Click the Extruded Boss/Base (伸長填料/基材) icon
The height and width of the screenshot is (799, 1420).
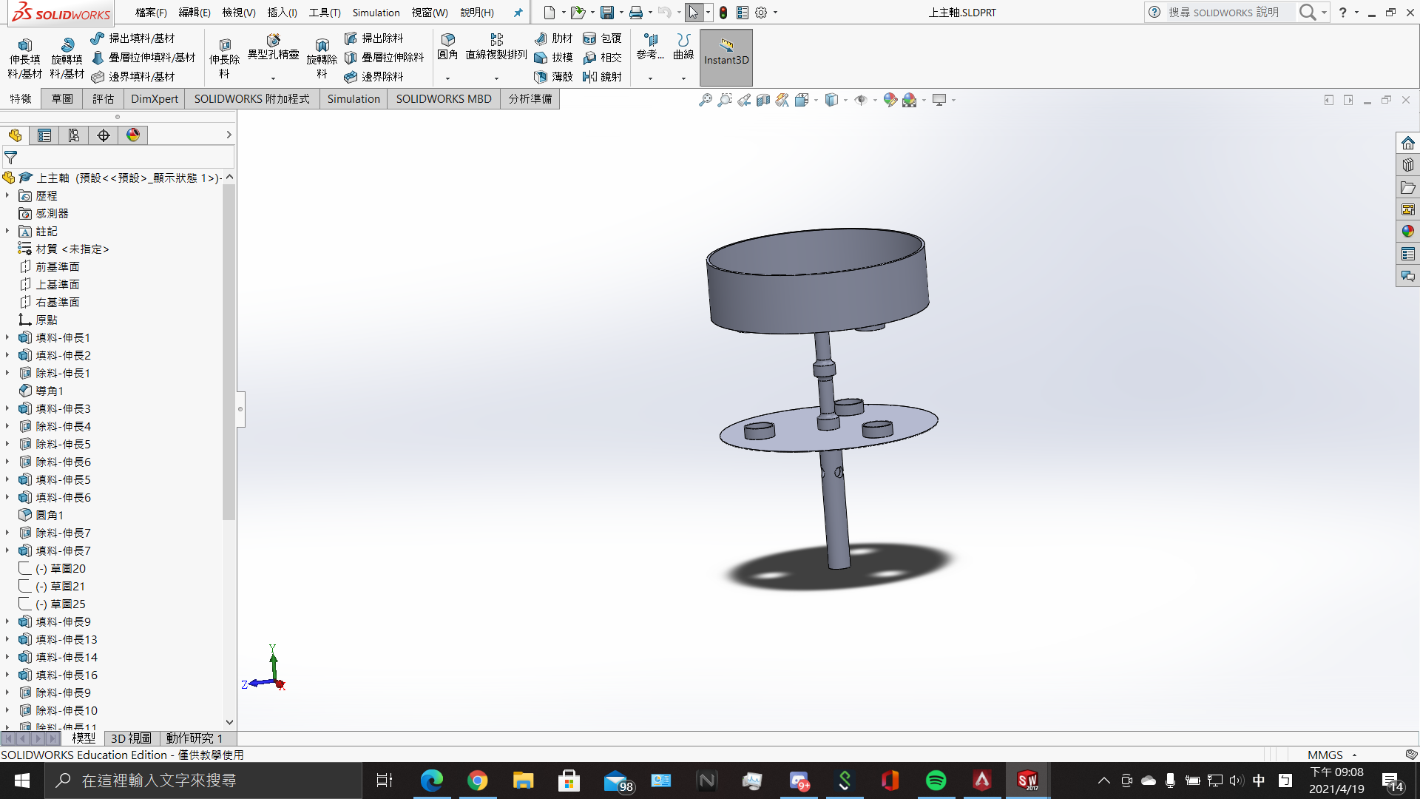tap(24, 46)
